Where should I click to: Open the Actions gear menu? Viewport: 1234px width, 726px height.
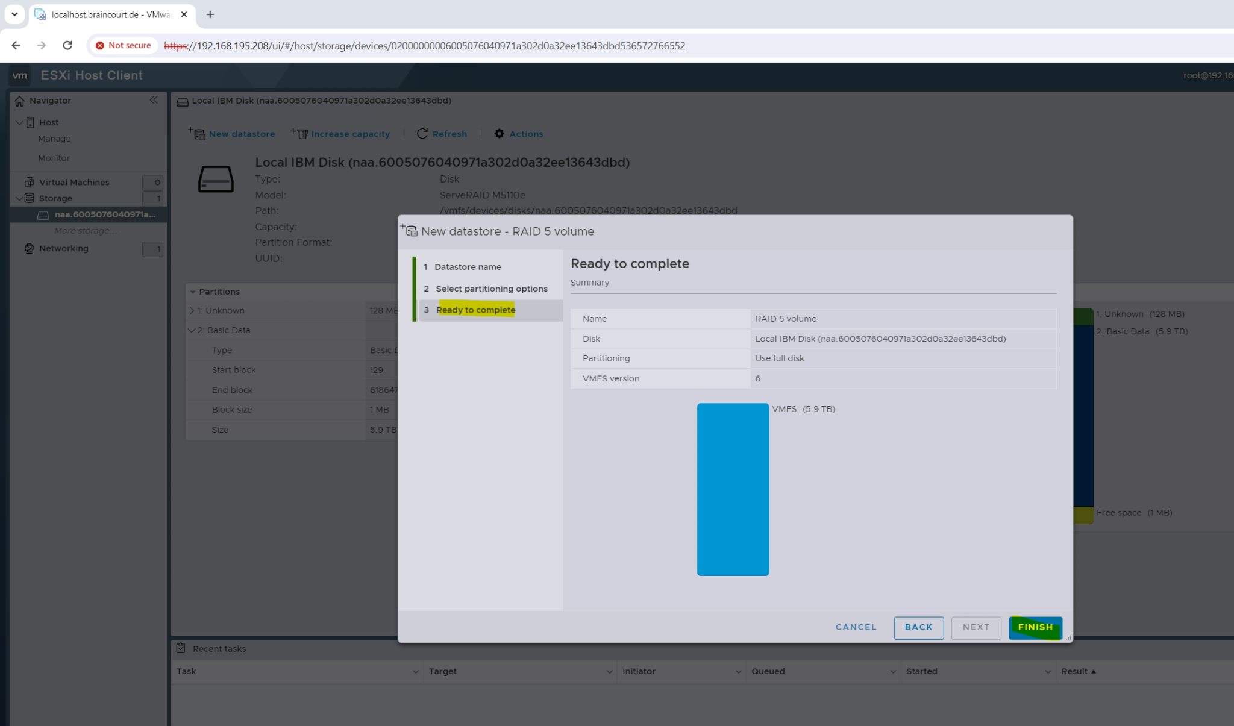coord(500,134)
